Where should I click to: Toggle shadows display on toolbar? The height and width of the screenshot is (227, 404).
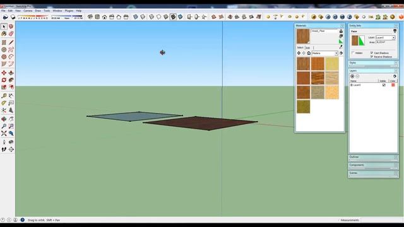[13, 17]
